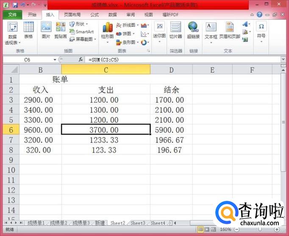
Task: Switch to the Sheet3 sheet tab
Action: pos(138,223)
